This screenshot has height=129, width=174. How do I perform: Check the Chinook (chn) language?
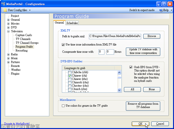(70, 83)
